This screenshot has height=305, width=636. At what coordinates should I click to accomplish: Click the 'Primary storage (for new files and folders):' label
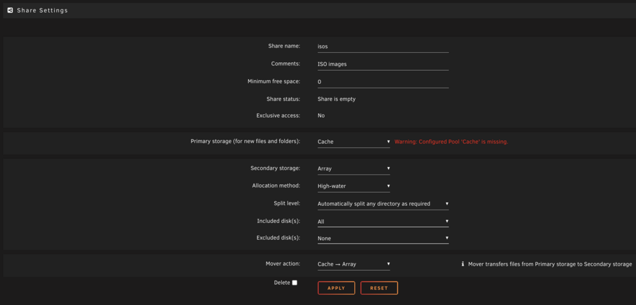(x=245, y=142)
